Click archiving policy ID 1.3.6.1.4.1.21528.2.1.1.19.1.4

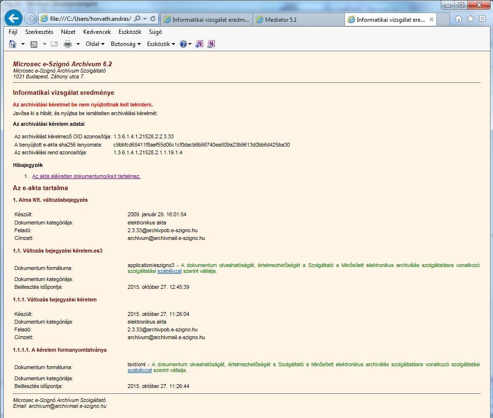148,152
